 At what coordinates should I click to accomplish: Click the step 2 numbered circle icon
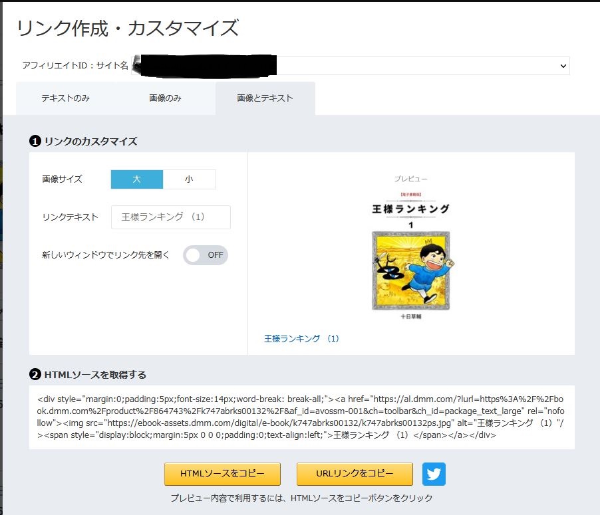click(x=35, y=375)
